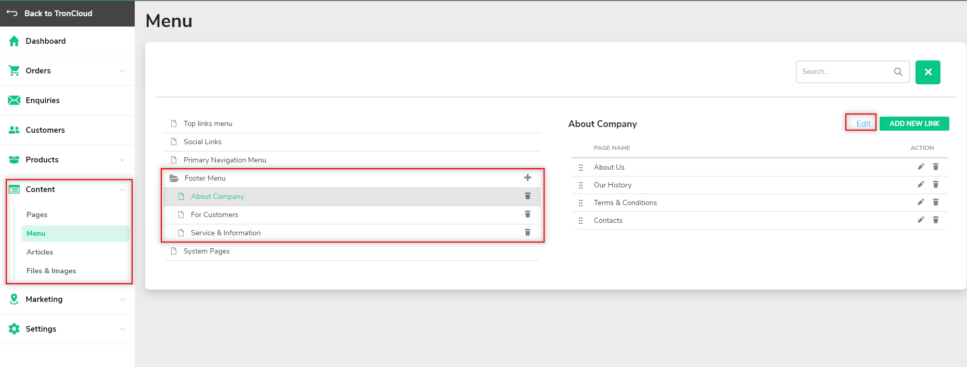Open the Pages submenu item
Viewport: 967px width, 367px height.
click(x=37, y=214)
